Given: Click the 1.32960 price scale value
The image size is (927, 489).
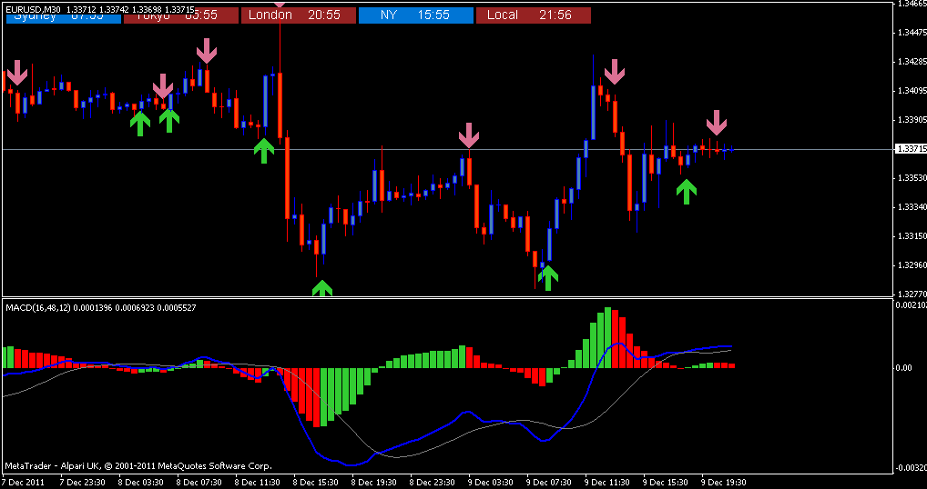Looking at the screenshot, I should click(x=911, y=264).
